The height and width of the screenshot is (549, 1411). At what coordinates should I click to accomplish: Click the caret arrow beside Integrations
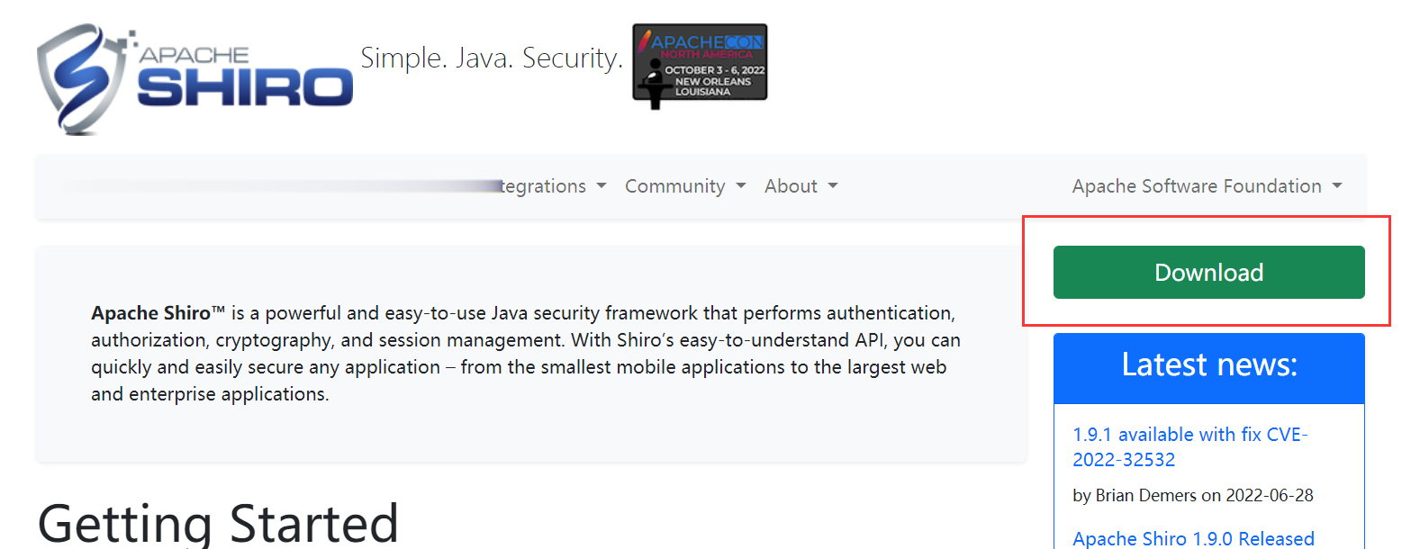pyautogui.click(x=601, y=186)
